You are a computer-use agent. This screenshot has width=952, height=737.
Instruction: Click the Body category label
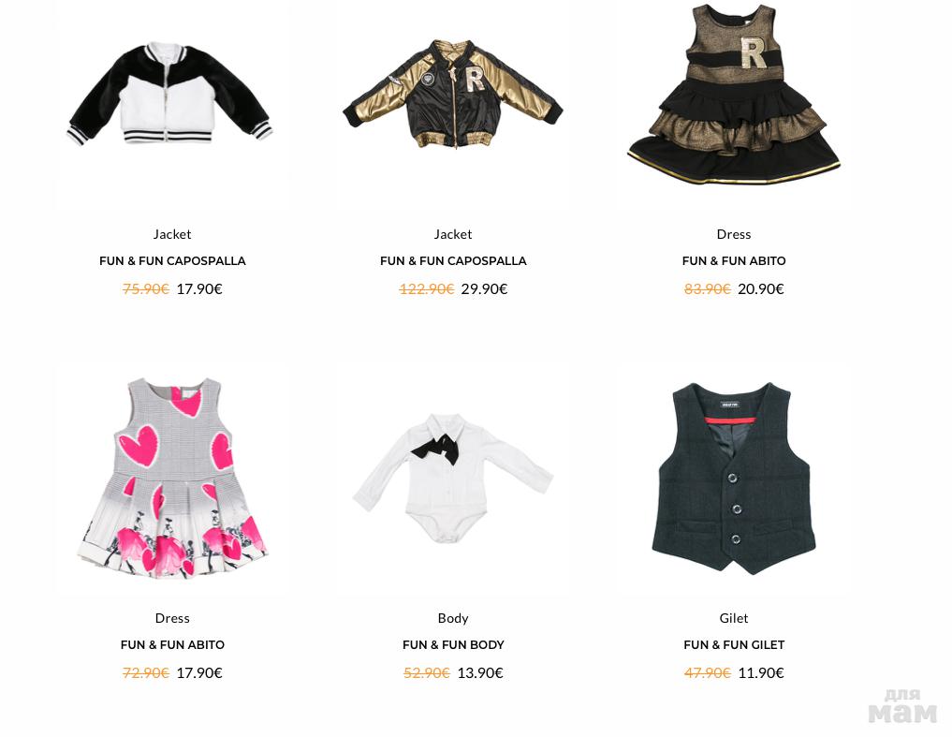453,618
